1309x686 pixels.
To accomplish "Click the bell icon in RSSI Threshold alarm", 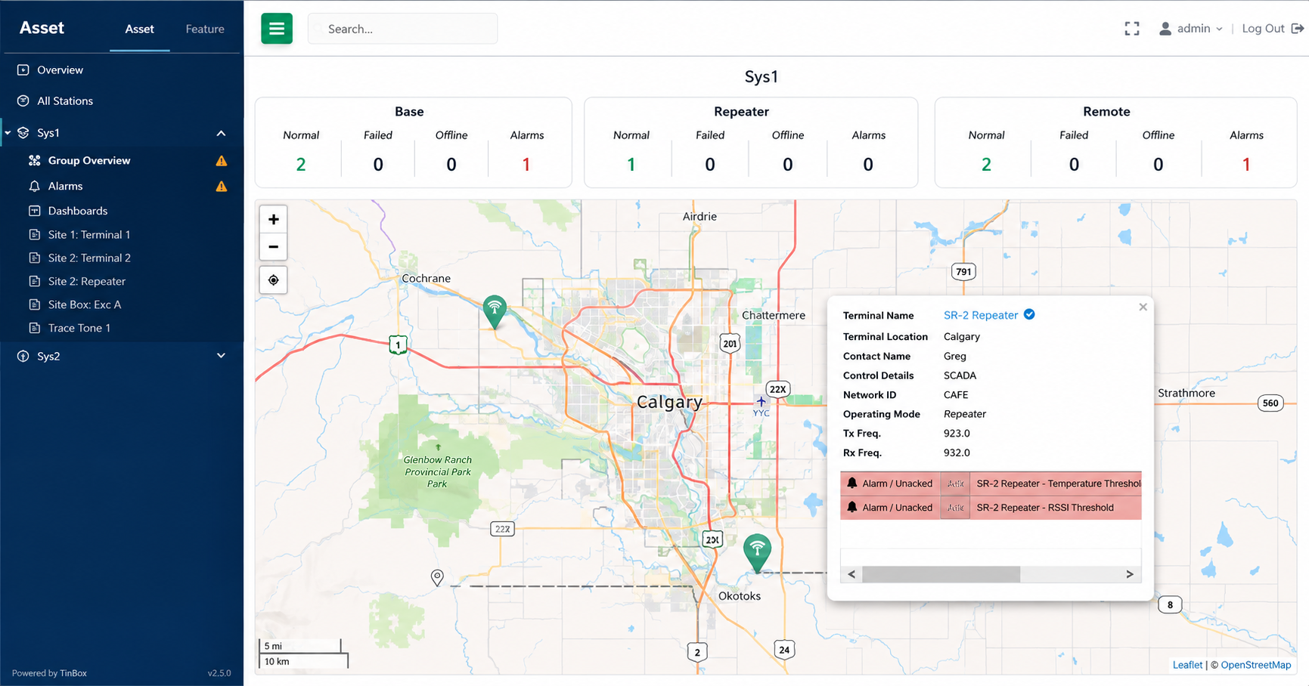I will pos(852,507).
